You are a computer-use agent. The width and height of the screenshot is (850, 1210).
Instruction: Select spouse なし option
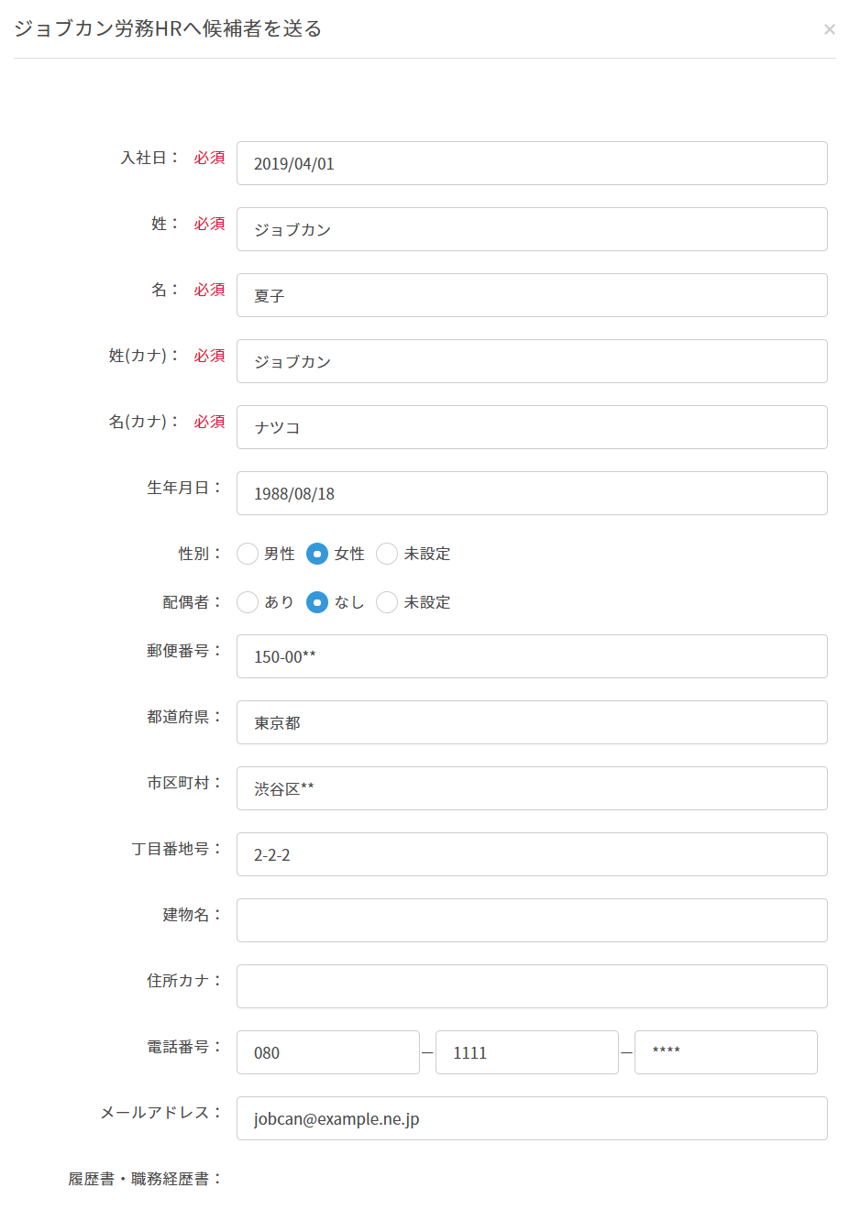click(317, 602)
